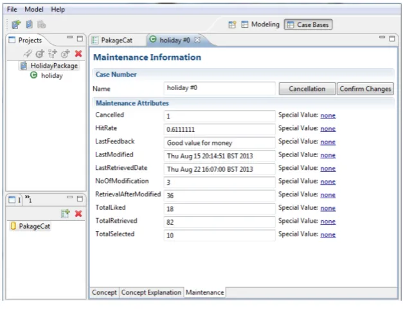Screen dimensions: 403x309
Task: Click the Special Value none link for Cancelled
Action: pyautogui.click(x=328, y=115)
